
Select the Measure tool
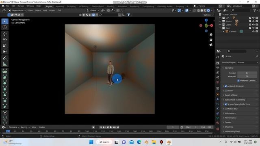point(4,64)
